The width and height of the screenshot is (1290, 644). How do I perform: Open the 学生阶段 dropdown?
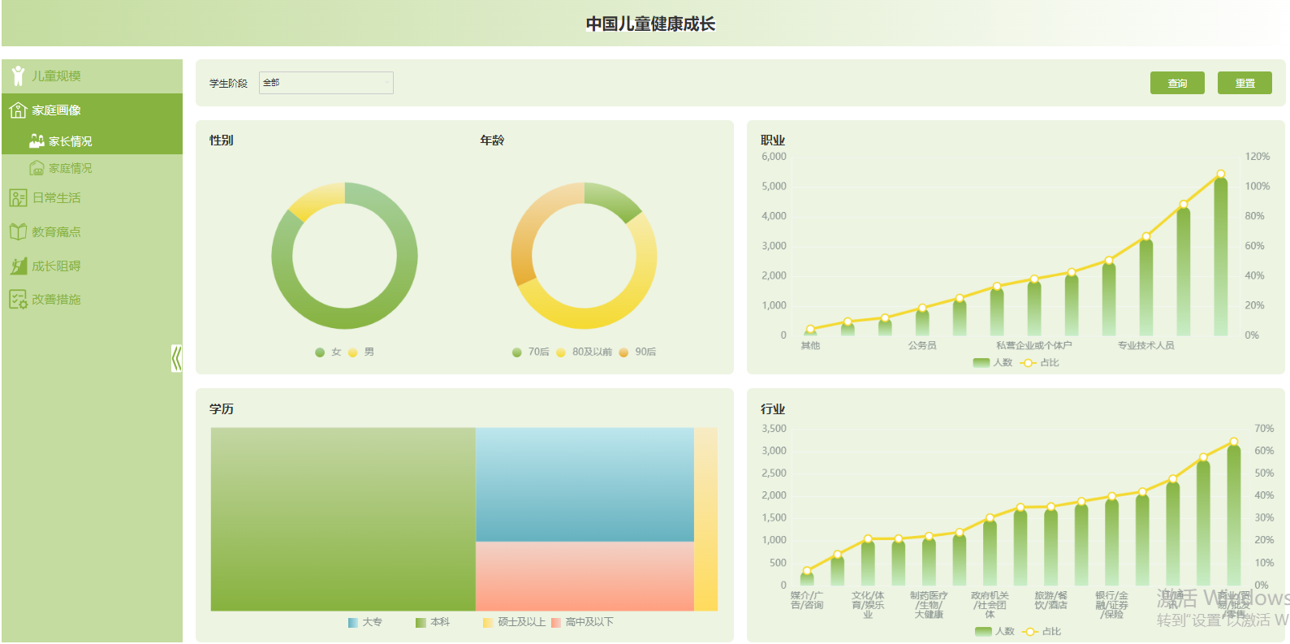(x=326, y=83)
